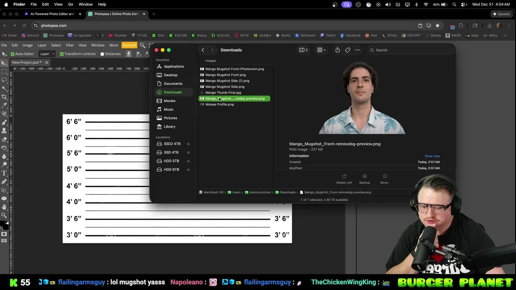
Task: Open Finder view mode dropdown
Action: [303, 50]
